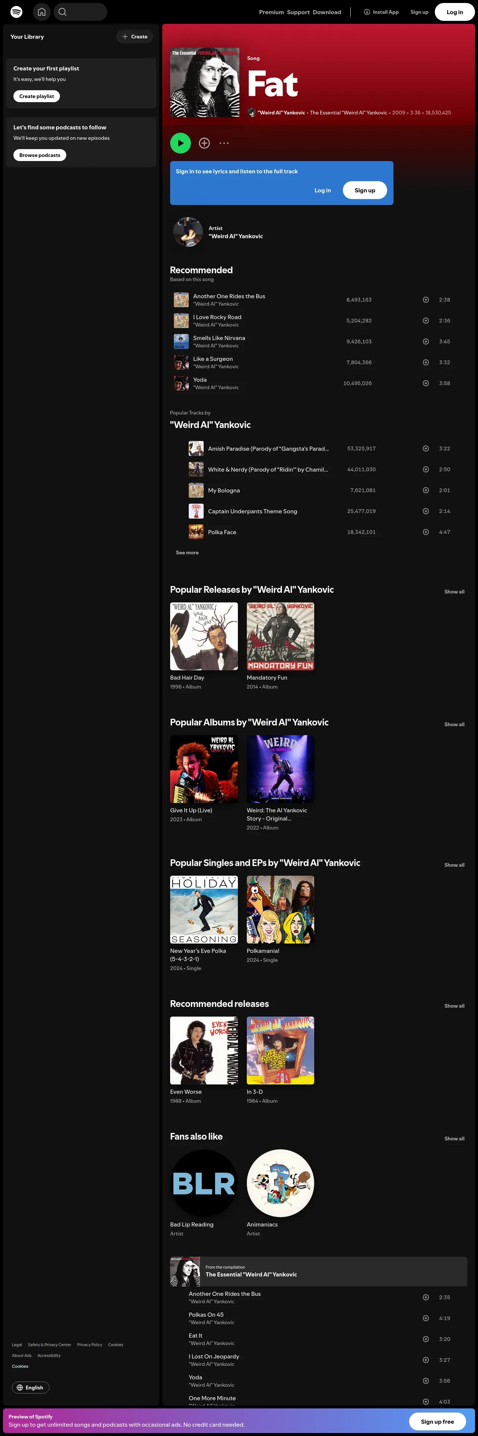Add I Love Rocky Road to library
This screenshot has height=1436, width=478.
pyautogui.click(x=426, y=321)
